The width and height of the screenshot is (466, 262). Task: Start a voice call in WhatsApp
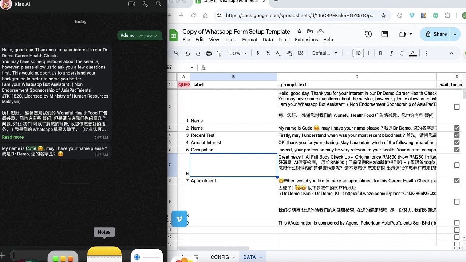pyautogui.click(x=145, y=4)
